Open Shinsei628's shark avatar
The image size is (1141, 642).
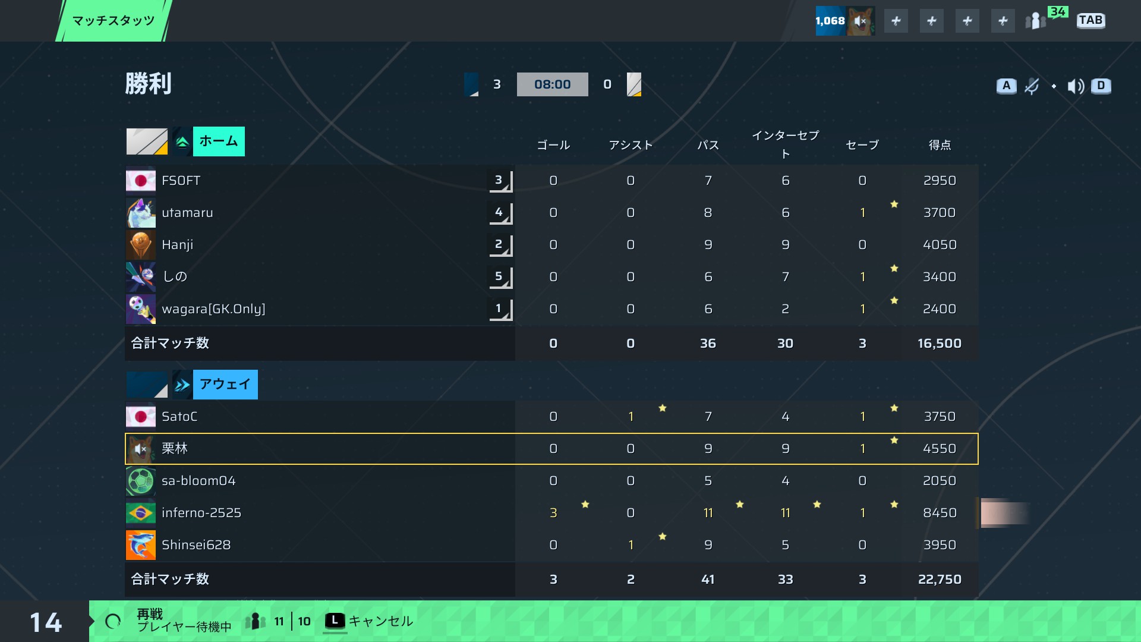(141, 545)
